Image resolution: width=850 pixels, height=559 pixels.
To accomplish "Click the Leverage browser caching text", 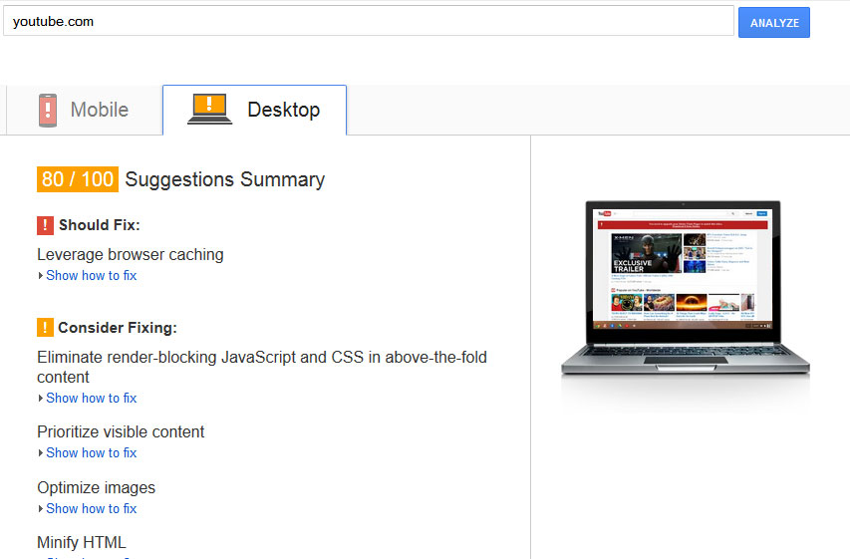I will click(x=131, y=254).
